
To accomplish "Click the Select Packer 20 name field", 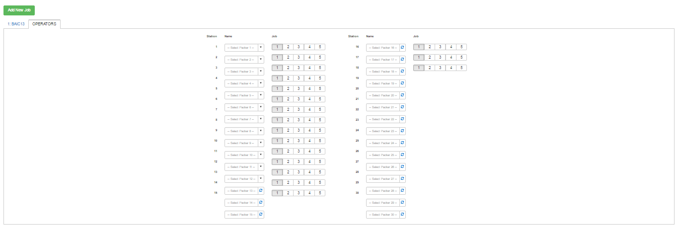I will 382,95.
